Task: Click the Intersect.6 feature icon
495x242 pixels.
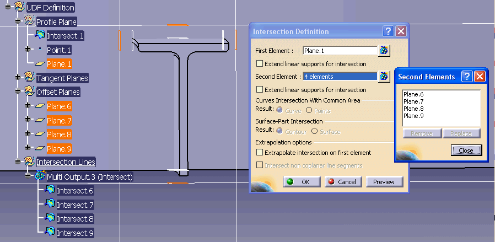Action: click(x=50, y=190)
